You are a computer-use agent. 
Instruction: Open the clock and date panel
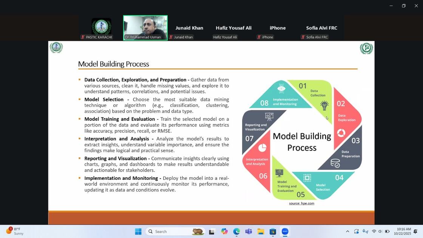click(404, 232)
